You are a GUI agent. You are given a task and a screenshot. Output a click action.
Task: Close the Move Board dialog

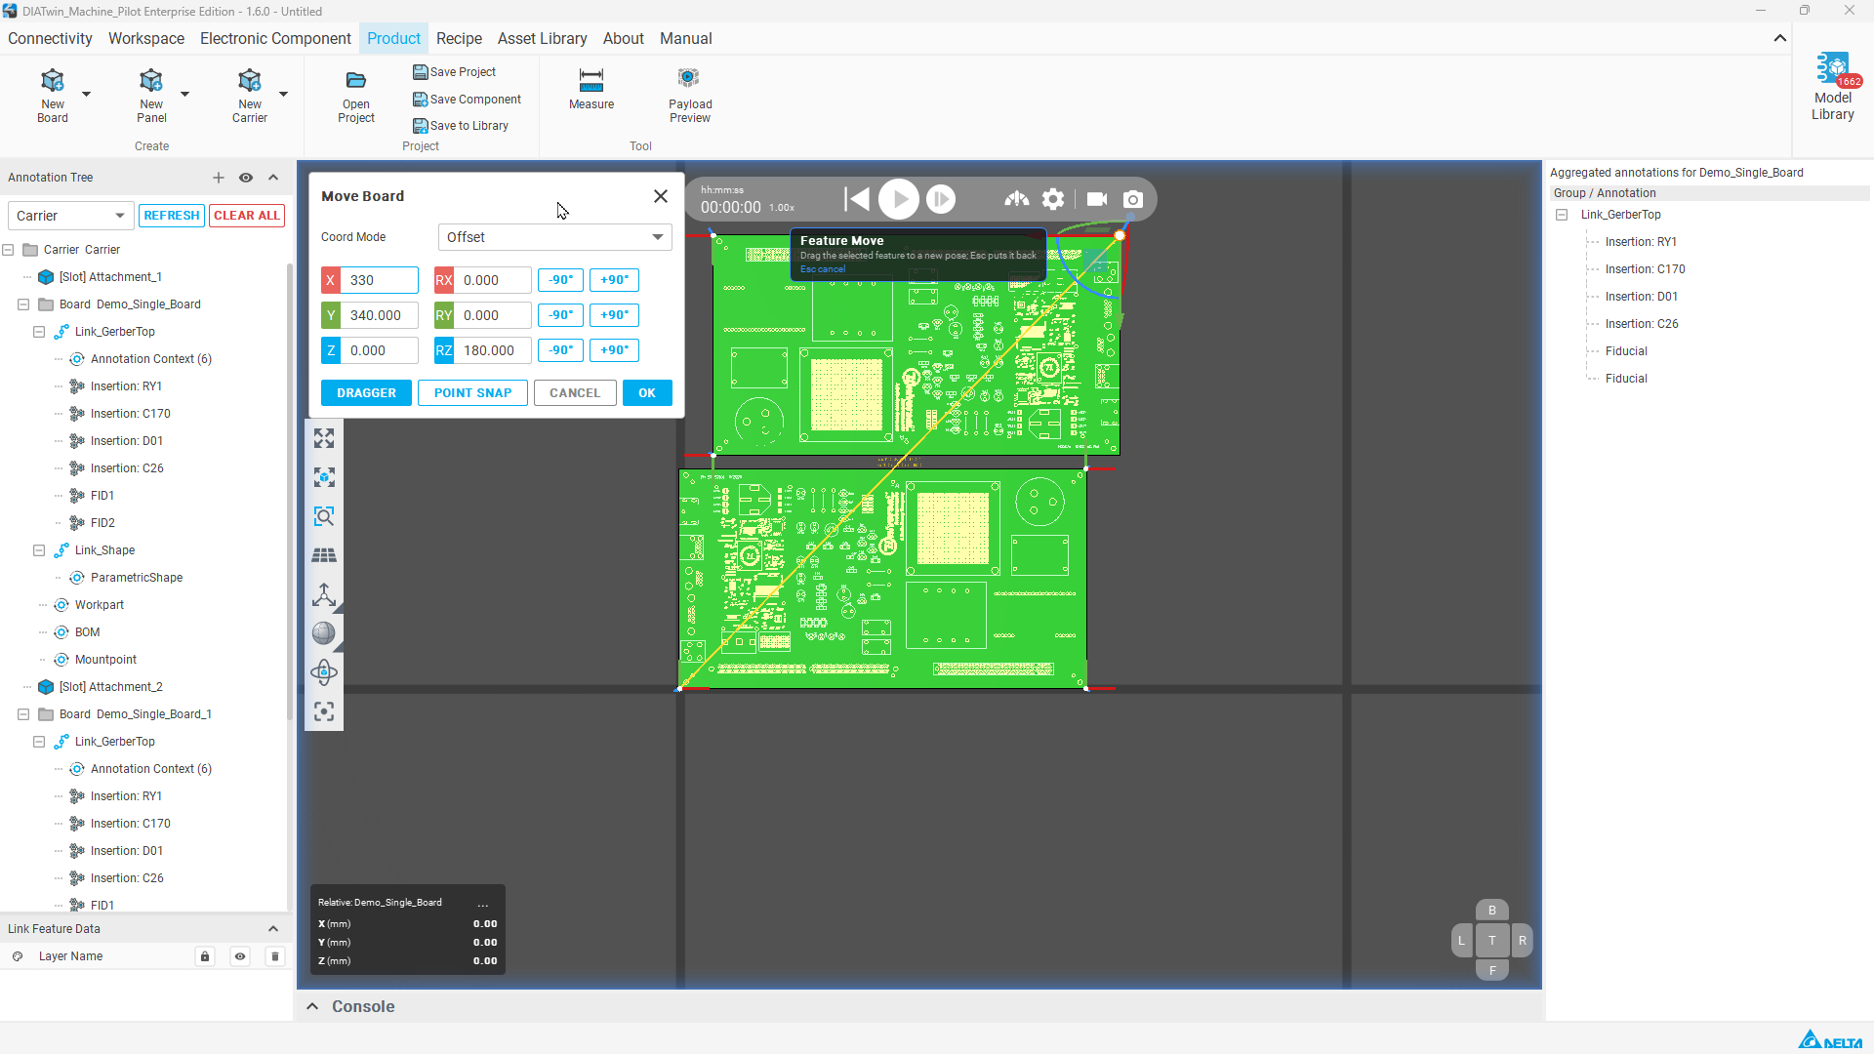[661, 196]
